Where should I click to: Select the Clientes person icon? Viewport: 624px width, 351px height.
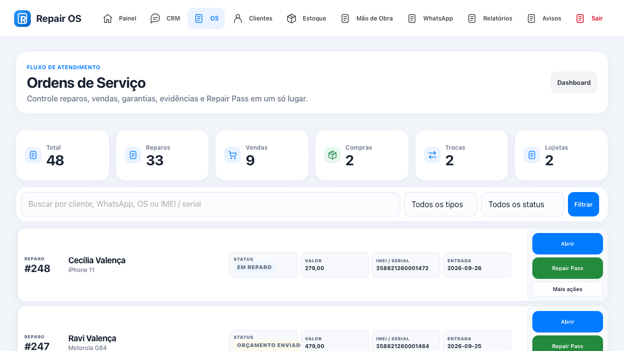coord(238,19)
